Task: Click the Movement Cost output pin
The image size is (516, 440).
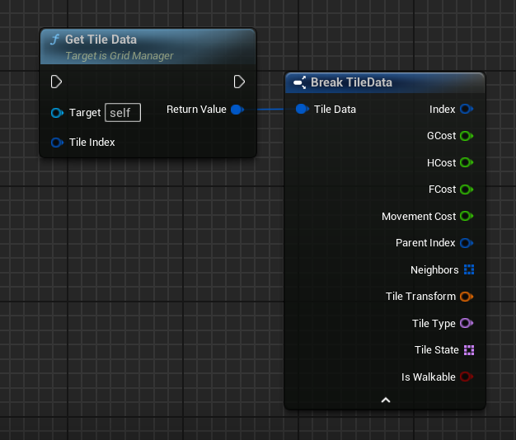Action: [466, 216]
